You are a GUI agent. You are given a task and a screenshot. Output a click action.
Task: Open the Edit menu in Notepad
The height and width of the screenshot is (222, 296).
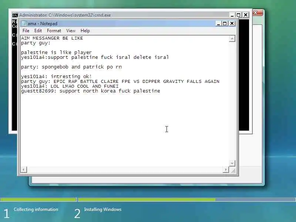coord(38,31)
